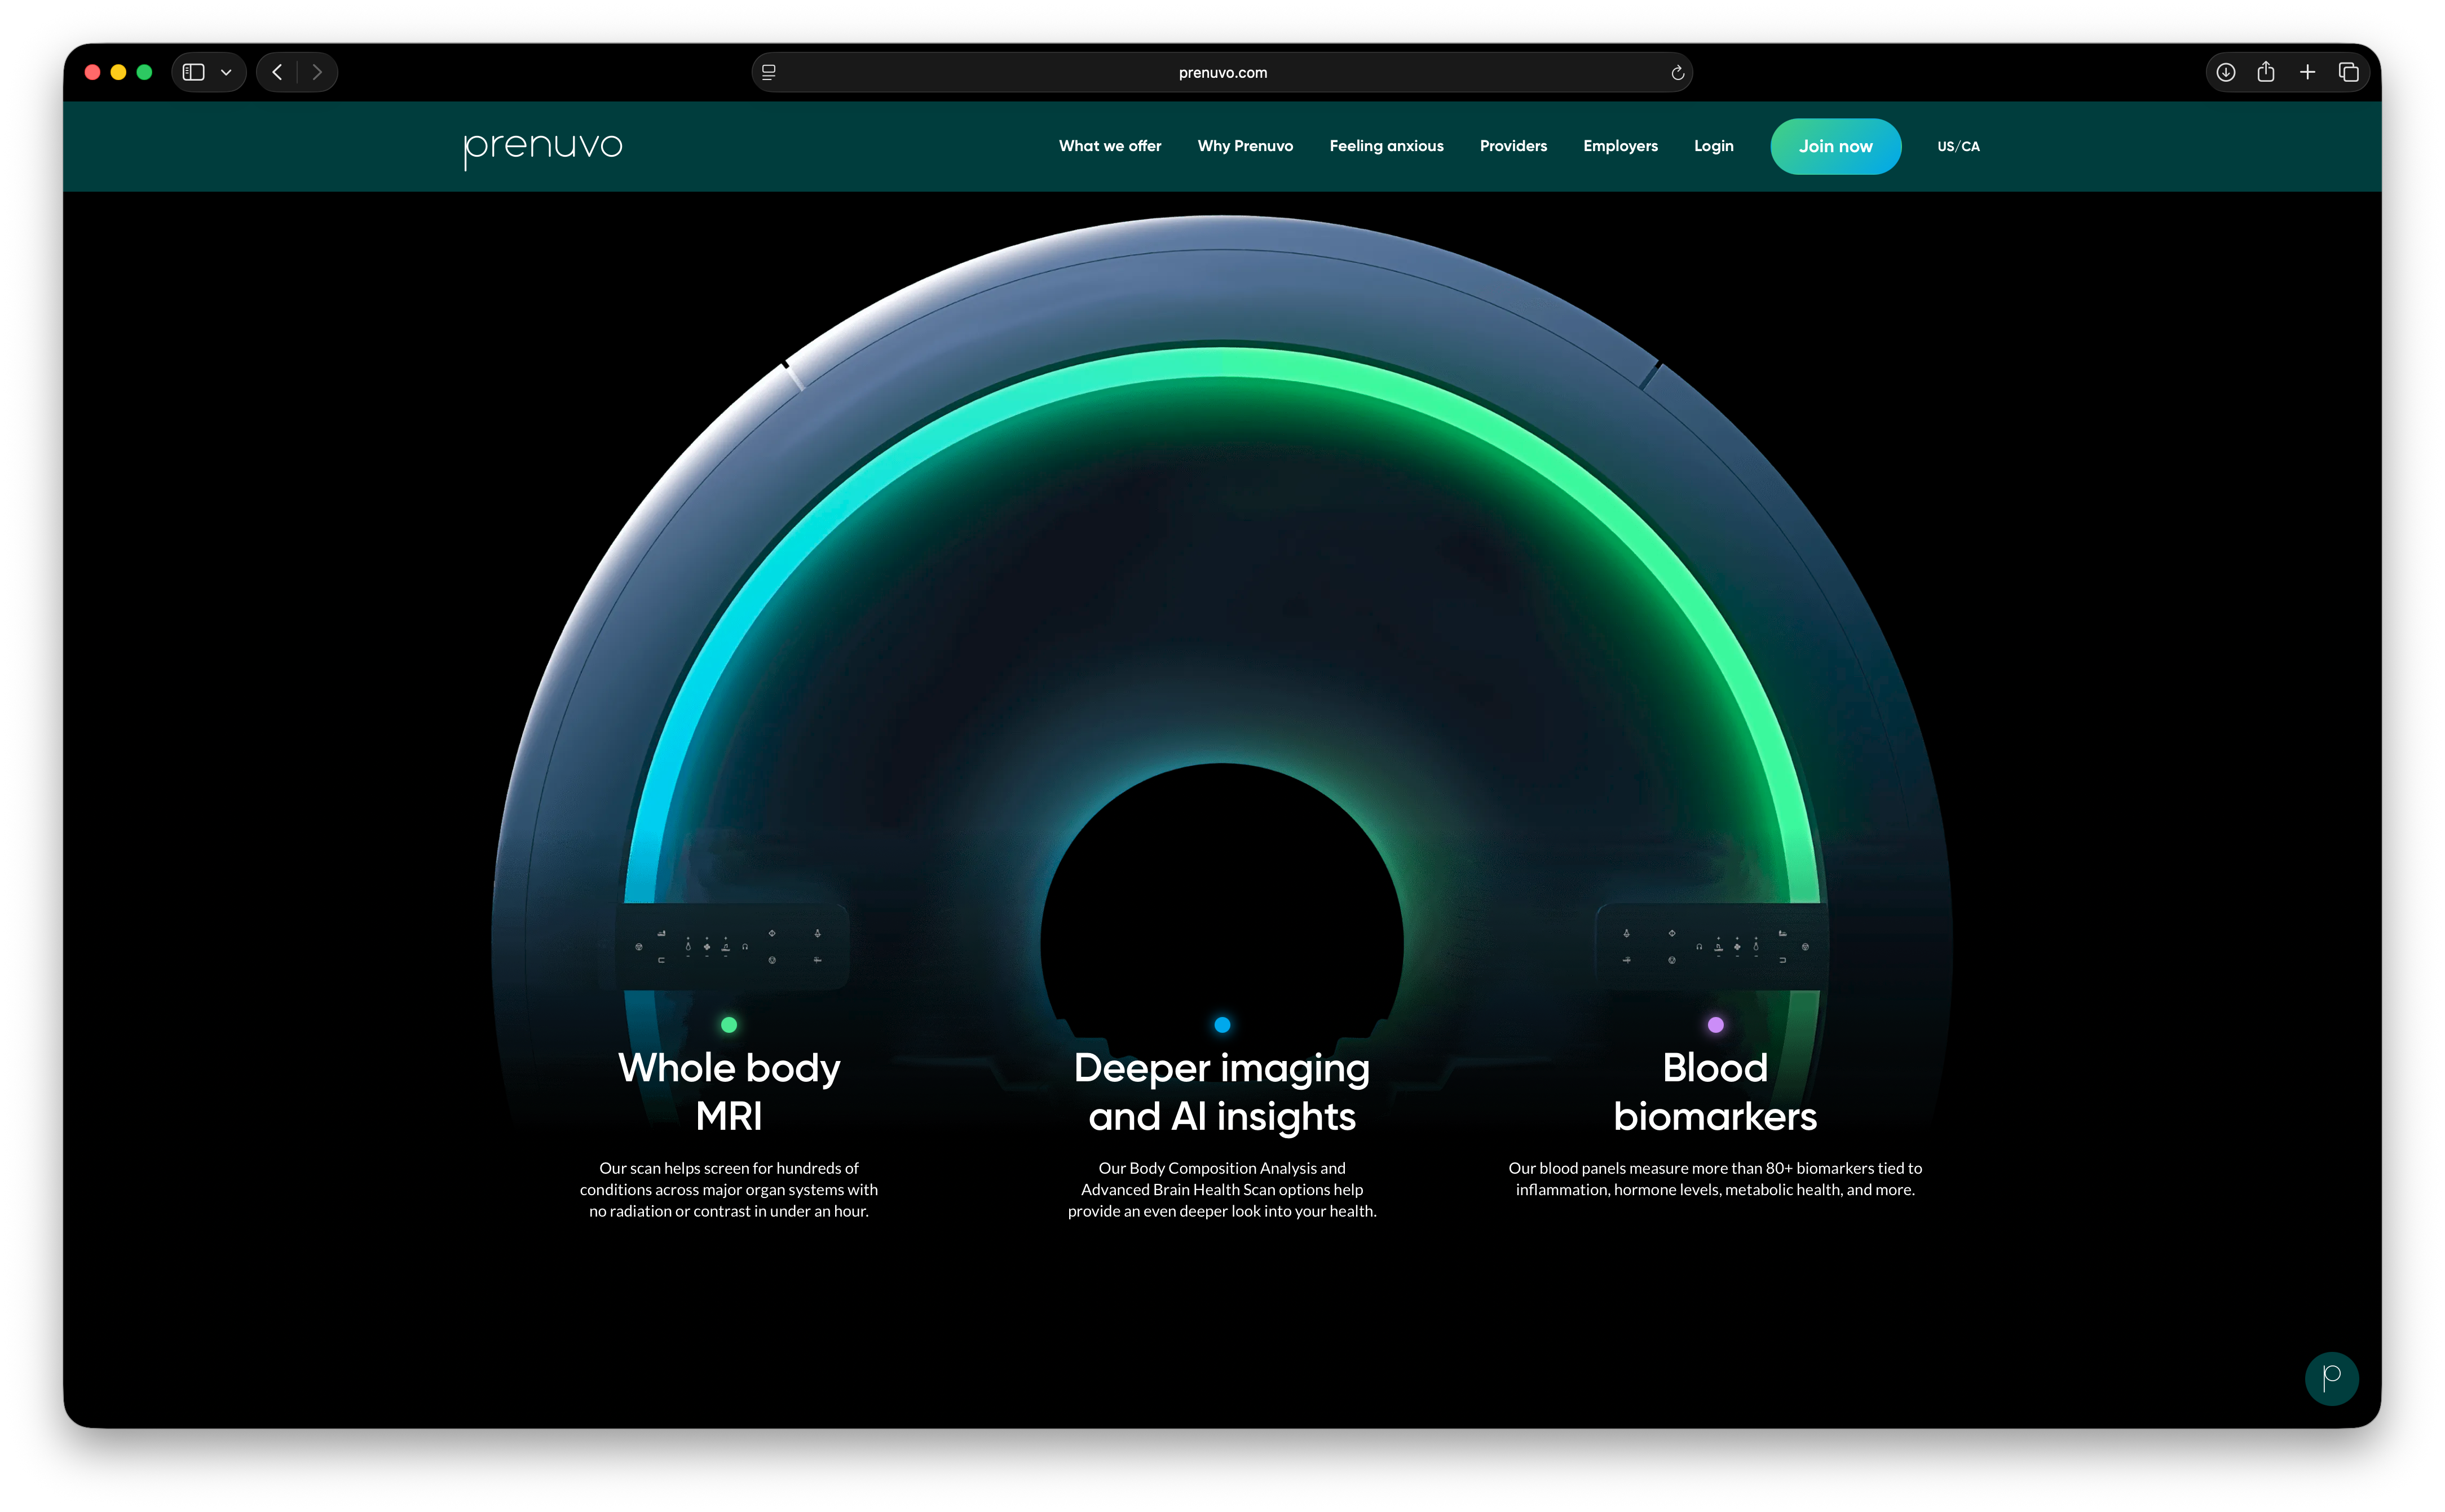Expand the sidebar tab group dropdown arrow
Screen dimensions: 2445x1512
[x=227, y=72]
